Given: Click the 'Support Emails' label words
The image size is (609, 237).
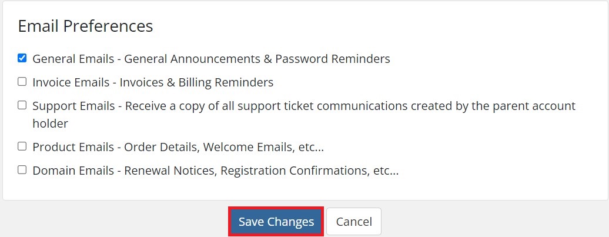Looking at the screenshot, I should click(x=74, y=106).
